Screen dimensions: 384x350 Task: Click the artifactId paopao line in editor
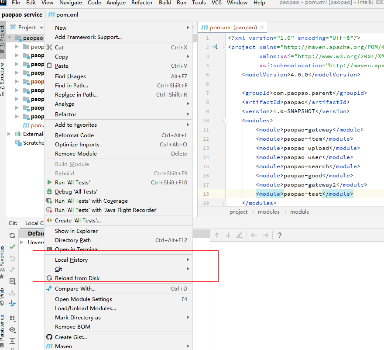pos(295,102)
